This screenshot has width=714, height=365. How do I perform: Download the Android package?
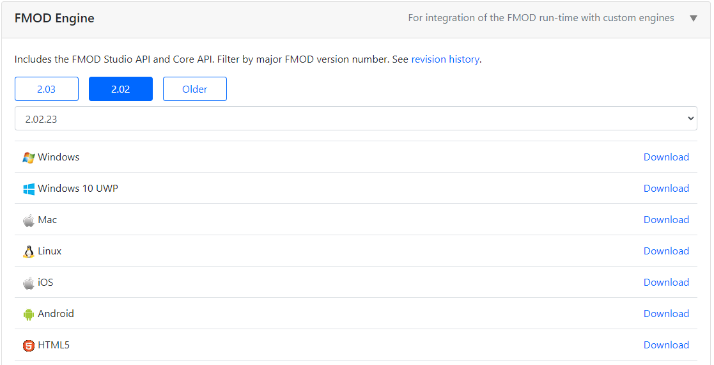pyautogui.click(x=666, y=314)
